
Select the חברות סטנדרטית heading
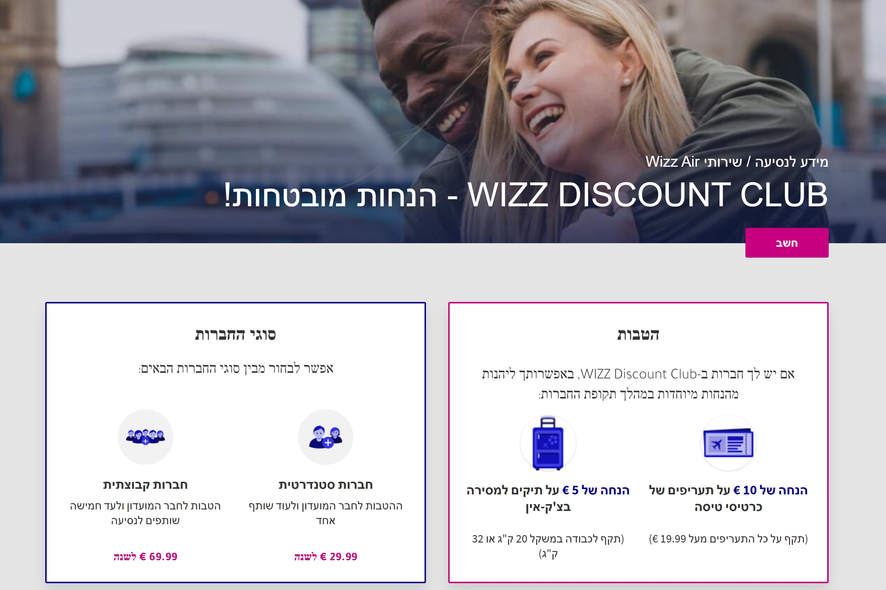[x=325, y=485]
